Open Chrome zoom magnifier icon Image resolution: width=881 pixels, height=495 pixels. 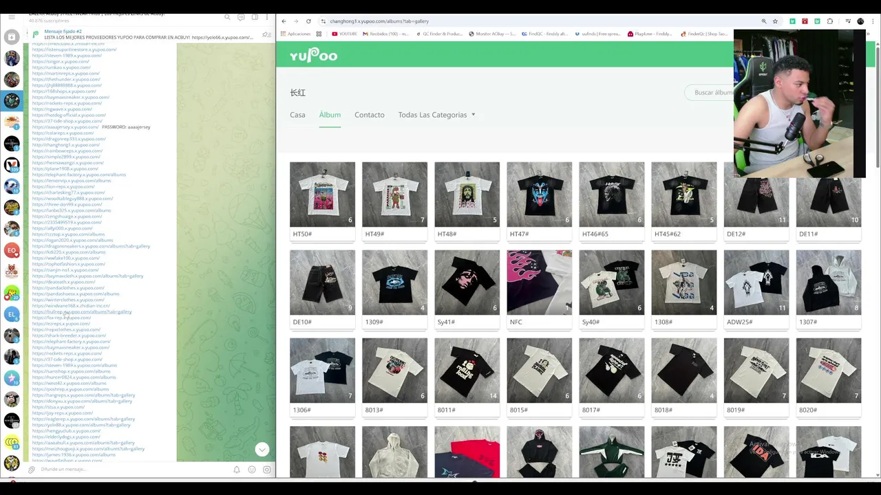pyautogui.click(x=764, y=21)
